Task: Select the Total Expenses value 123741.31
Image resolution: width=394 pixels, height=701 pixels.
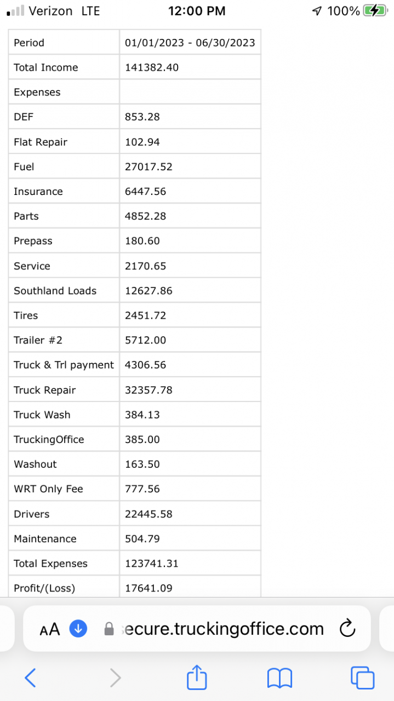Action: pyautogui.click(x=152, y=564)
